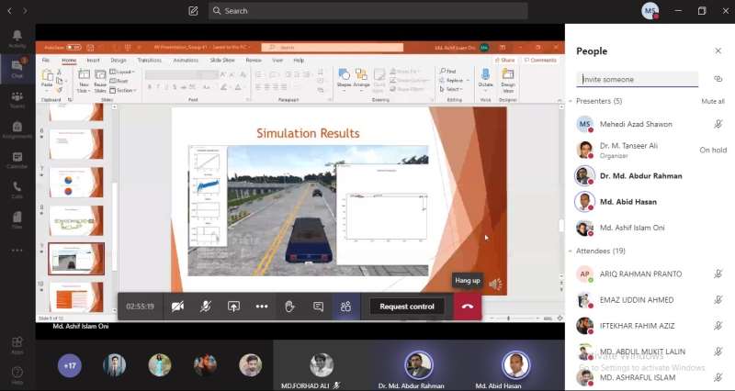Open more actions ellipsis in call bar
This screenshot has width=735, height=391.
pyautogui.click(x=262, y=307)
